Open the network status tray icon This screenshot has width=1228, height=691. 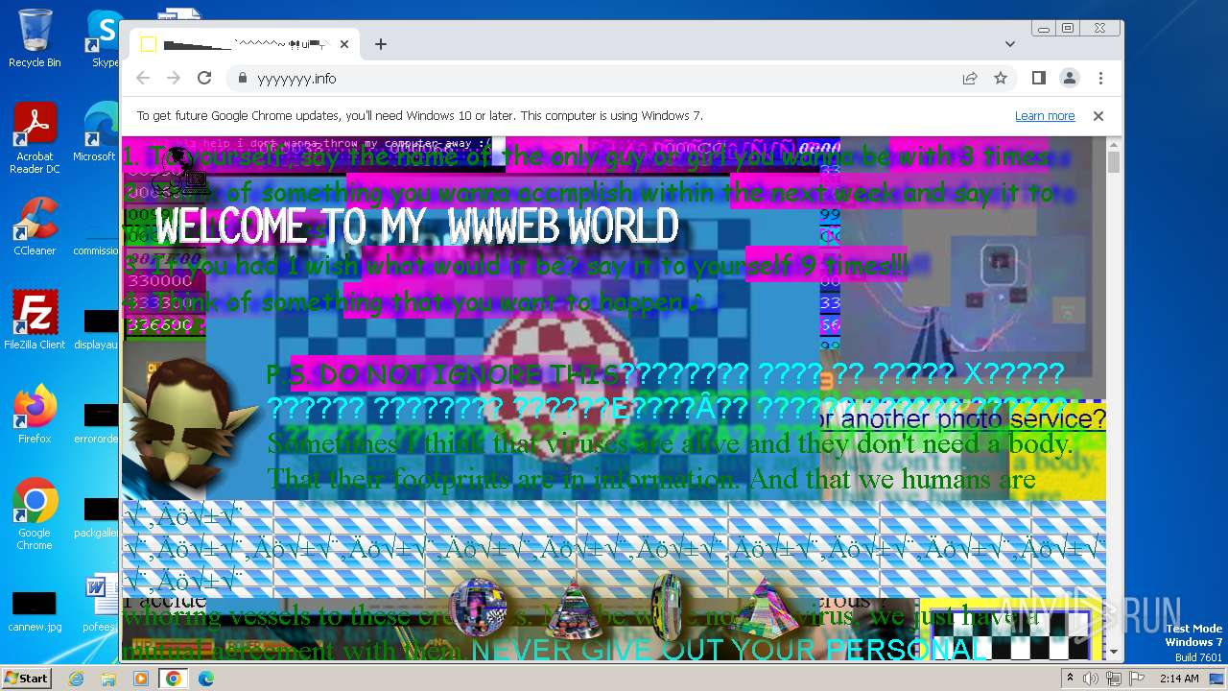click(x=1113, y=679)
